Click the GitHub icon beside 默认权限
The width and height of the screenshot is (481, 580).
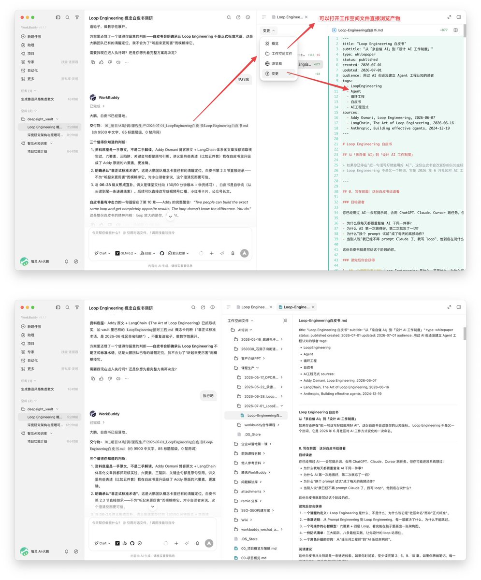click(162, 253)
